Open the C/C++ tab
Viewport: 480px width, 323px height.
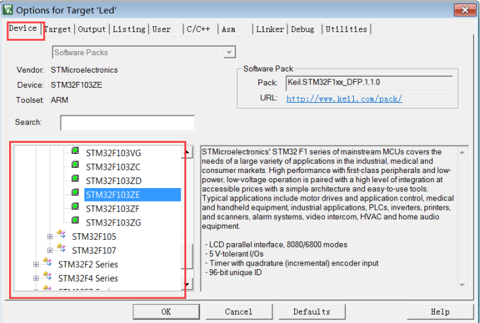(x=198, y=29)
